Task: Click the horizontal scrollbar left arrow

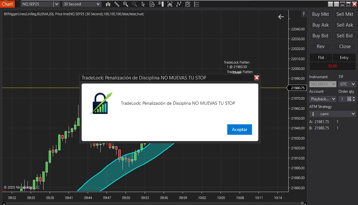Action: tap(4, 203)
